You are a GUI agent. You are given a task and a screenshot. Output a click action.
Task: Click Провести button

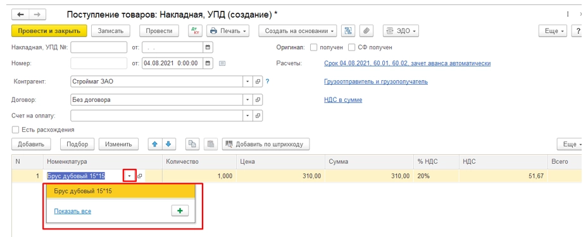(x=159, y=31)
